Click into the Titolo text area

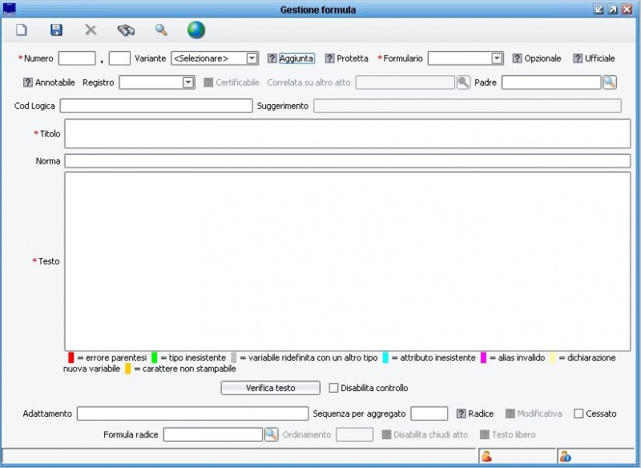tap(348, 134)
